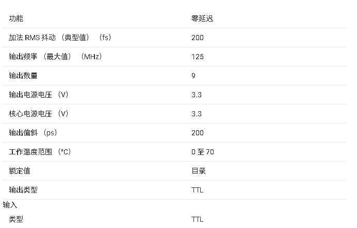The width and height of the screenshot is (357, 228).
Task: Select the 125 output frequency value
Action: (x=198, y=57)
